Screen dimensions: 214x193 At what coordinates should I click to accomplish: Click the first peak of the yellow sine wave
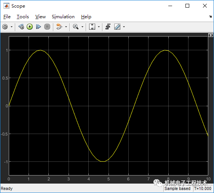(x=40, y=50)
